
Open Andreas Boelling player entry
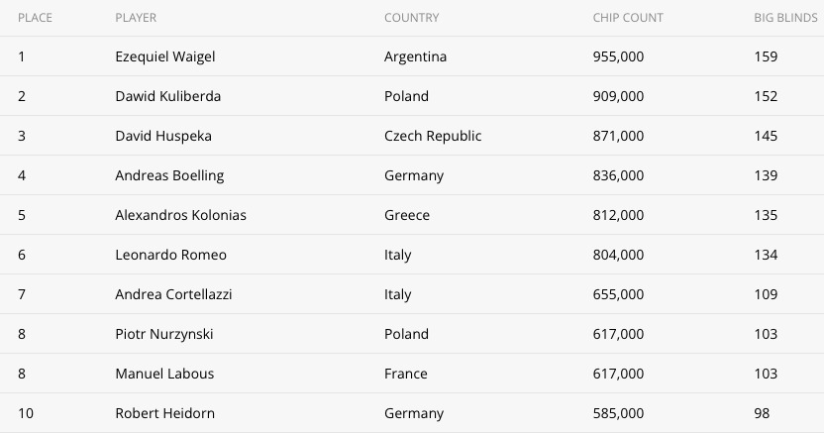tap(169, 175)
